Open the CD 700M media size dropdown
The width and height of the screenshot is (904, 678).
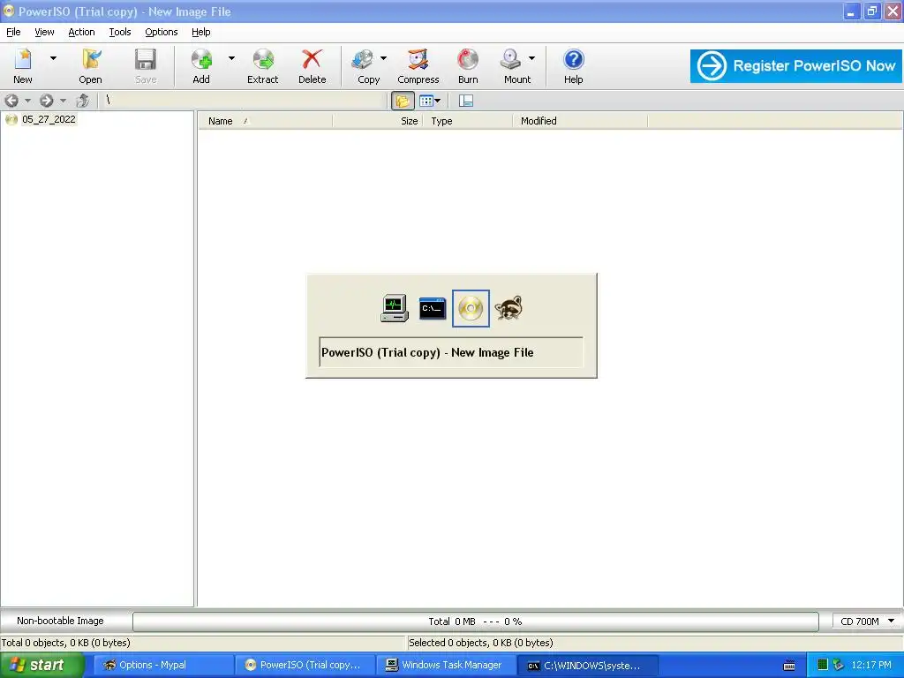[867, 621]
